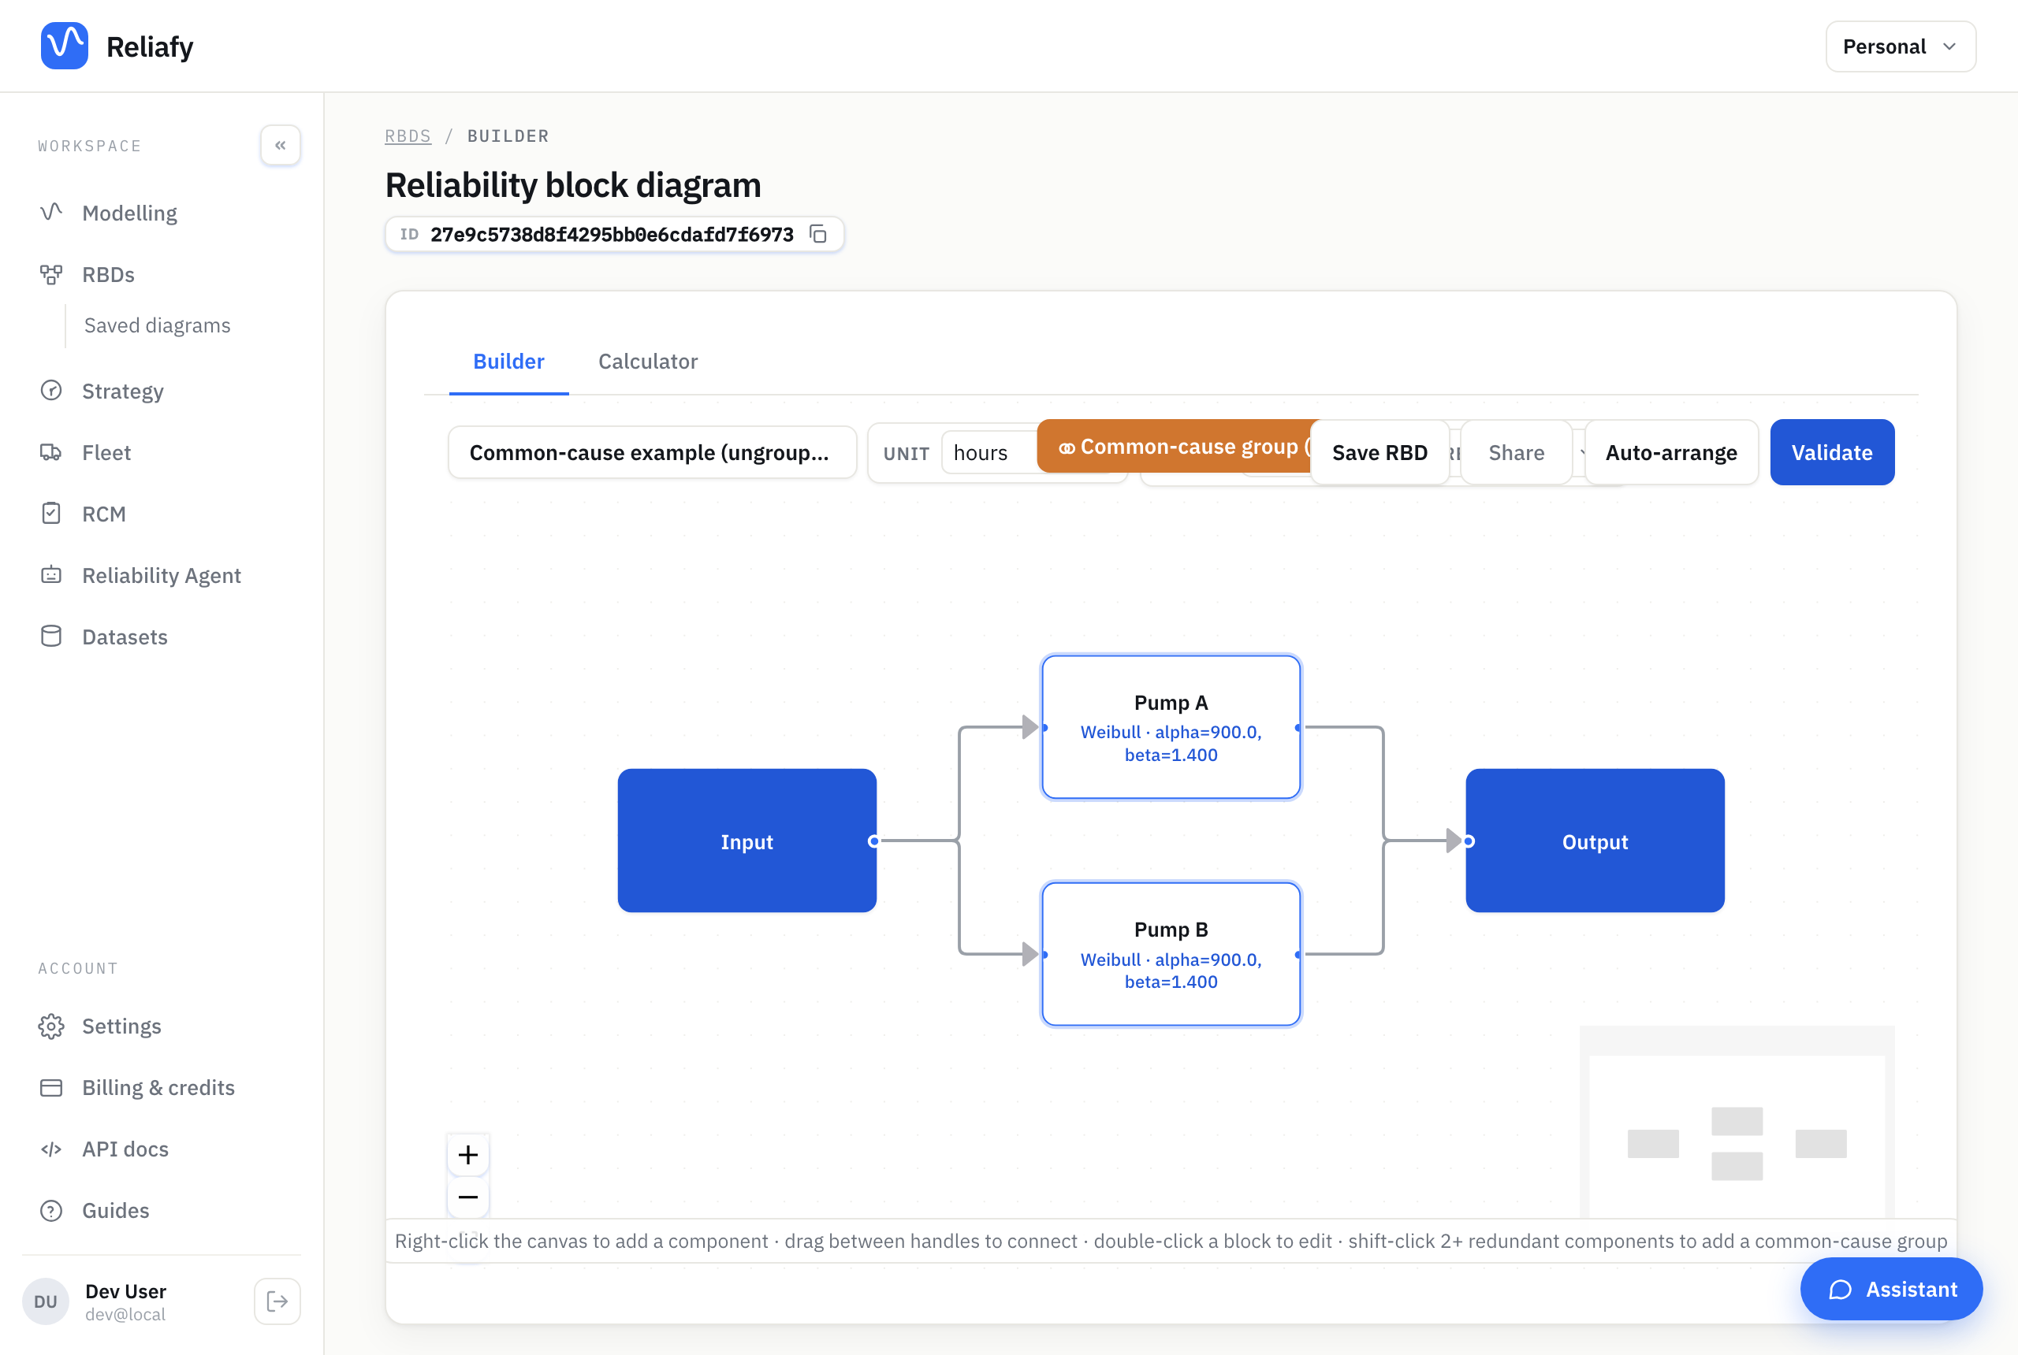Image resolution: width=2018 pixels, height=1355 pixels.
Task: Click the Save RBD button
Action: [1379, 452]
